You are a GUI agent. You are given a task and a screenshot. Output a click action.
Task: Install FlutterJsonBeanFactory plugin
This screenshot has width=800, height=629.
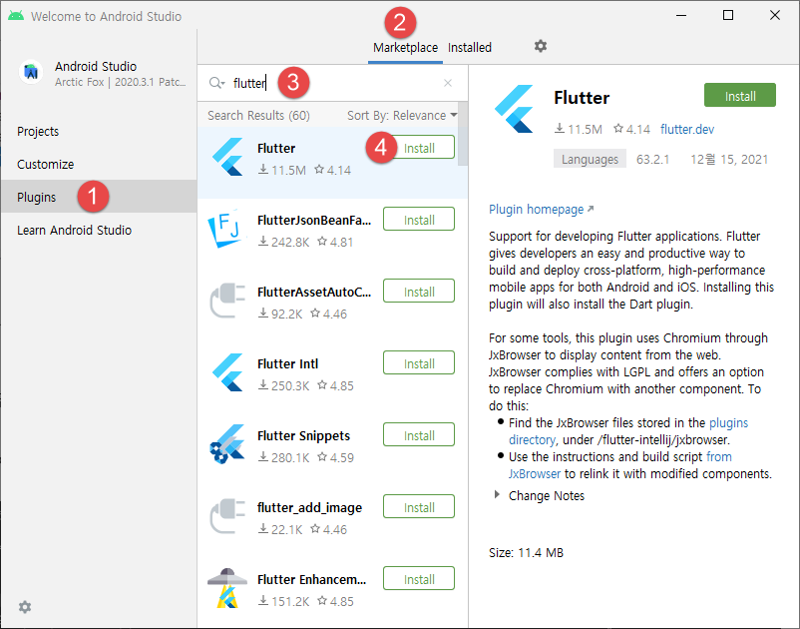pyautogui.click(x=419, y=220)
